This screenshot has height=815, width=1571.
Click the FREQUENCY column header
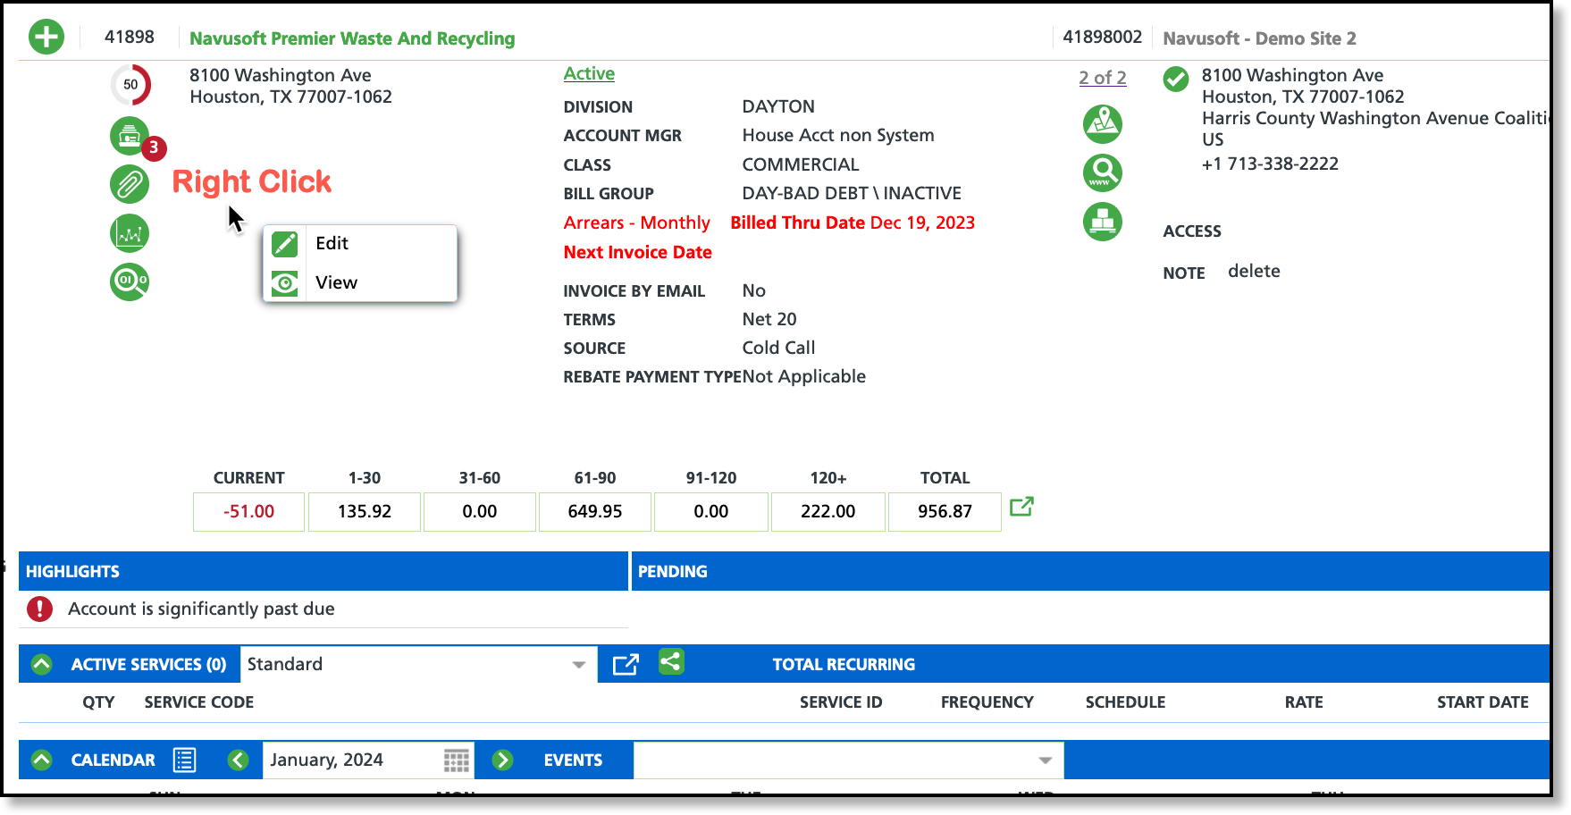pos(987,702)
